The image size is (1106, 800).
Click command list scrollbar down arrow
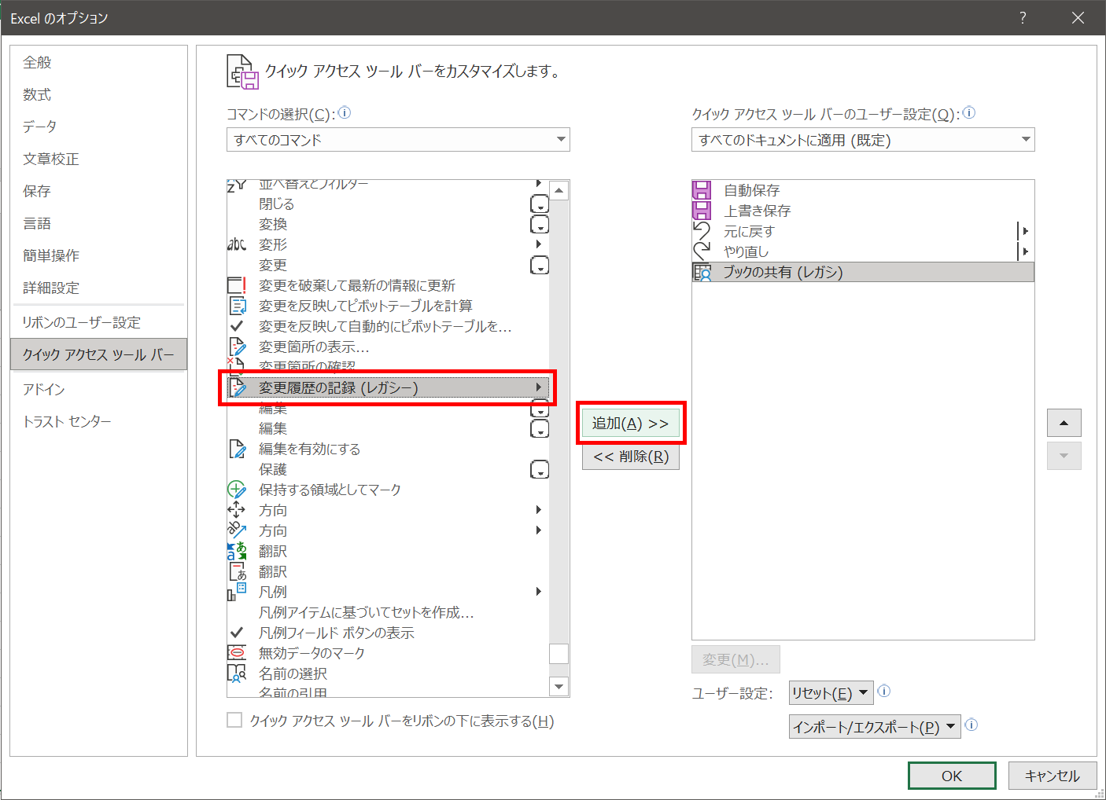pyautogui.click(x=559, y=686)
